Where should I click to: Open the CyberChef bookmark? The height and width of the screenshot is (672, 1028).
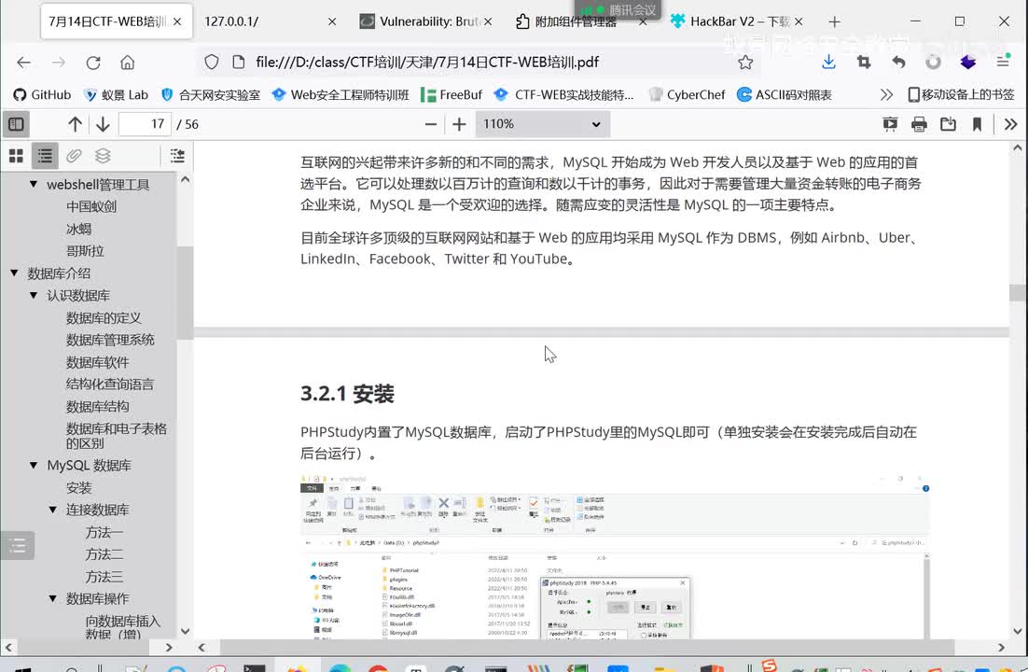(x=688, y=94)
